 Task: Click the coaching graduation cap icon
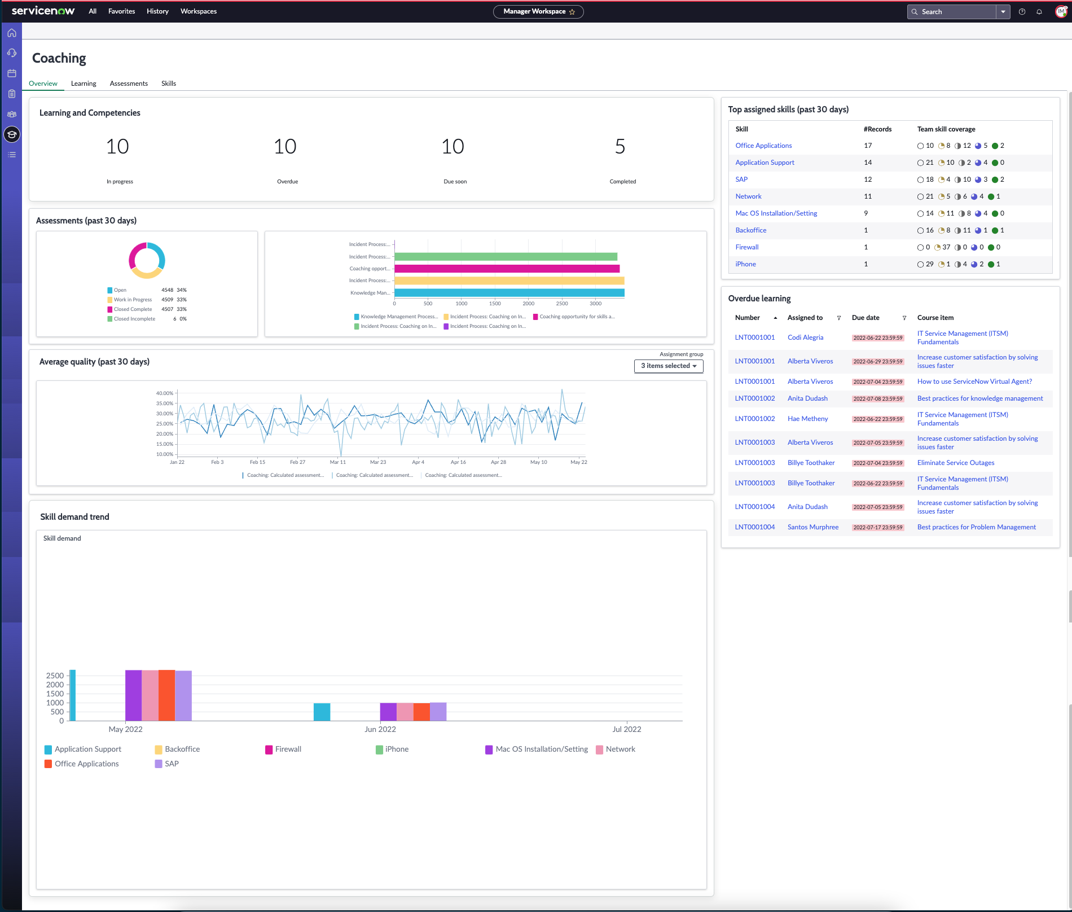coord(12,134)
